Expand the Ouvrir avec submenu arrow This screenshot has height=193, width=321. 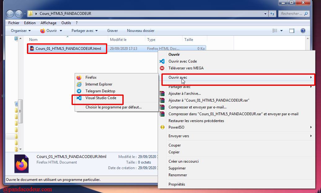pyautogui.click(x=311, y=77)
